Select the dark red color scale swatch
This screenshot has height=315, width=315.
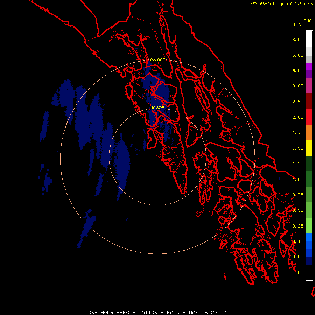pyautogui.click(x=309, y=101)
